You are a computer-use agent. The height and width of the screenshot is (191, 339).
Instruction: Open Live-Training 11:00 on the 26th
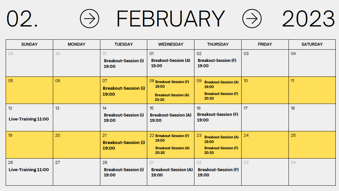coord(29,169)
